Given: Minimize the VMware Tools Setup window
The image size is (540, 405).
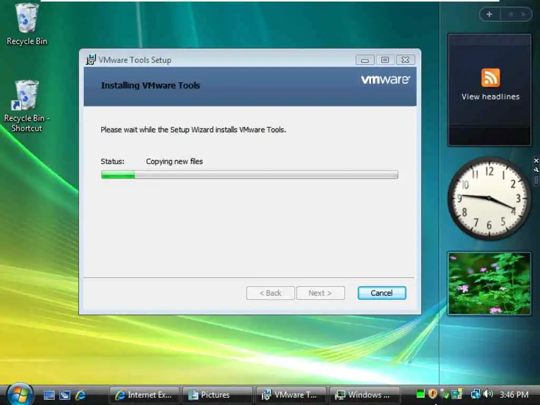Looking at the screenshot, I should (365, 60).
